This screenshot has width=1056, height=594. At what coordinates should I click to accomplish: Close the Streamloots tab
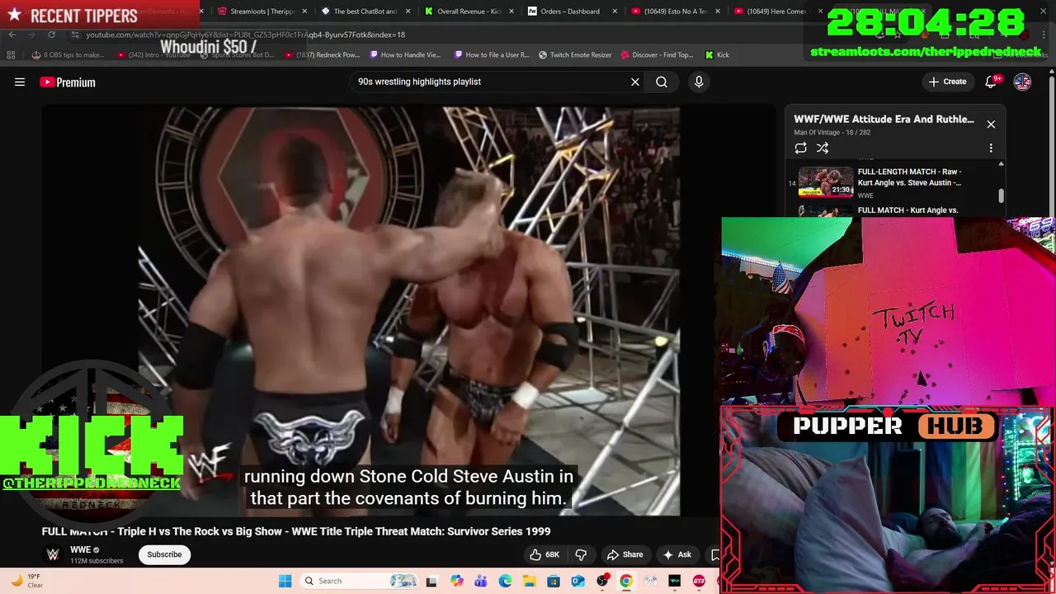pos(304,12)
